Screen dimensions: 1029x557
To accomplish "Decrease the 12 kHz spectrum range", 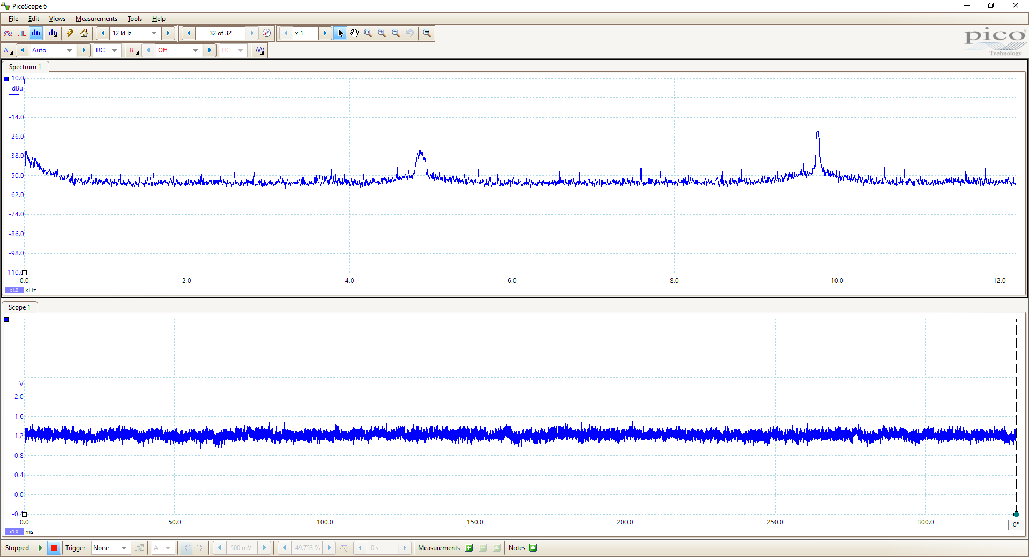I will pos(103,33).
